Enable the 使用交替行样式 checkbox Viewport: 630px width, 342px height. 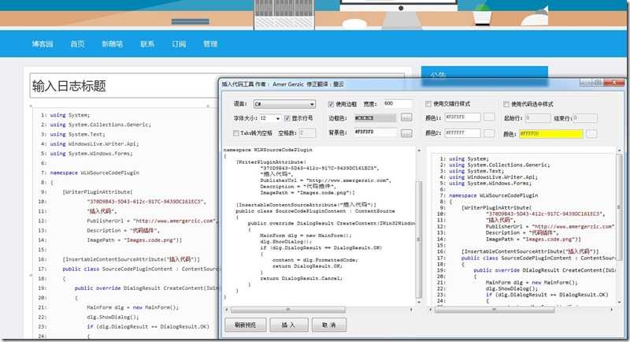pyautogui.click(x=428, y=104)
